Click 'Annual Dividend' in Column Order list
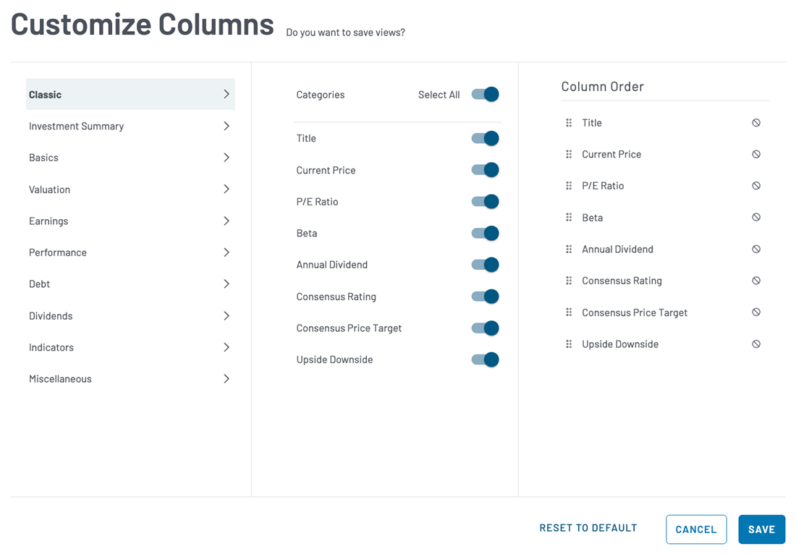 coord(617,249)
